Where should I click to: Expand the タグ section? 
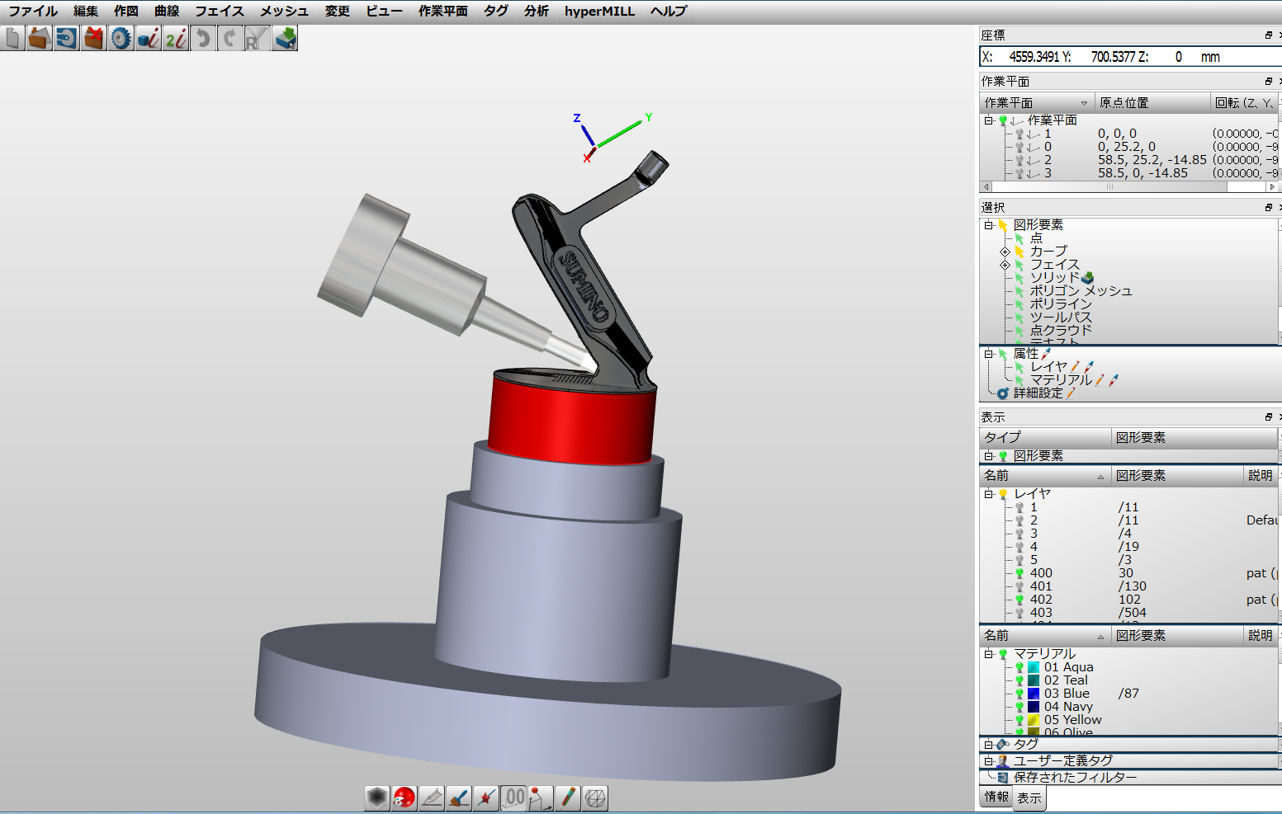coord(988,745)
